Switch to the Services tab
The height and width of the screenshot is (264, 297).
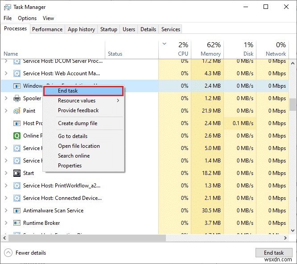171,29
